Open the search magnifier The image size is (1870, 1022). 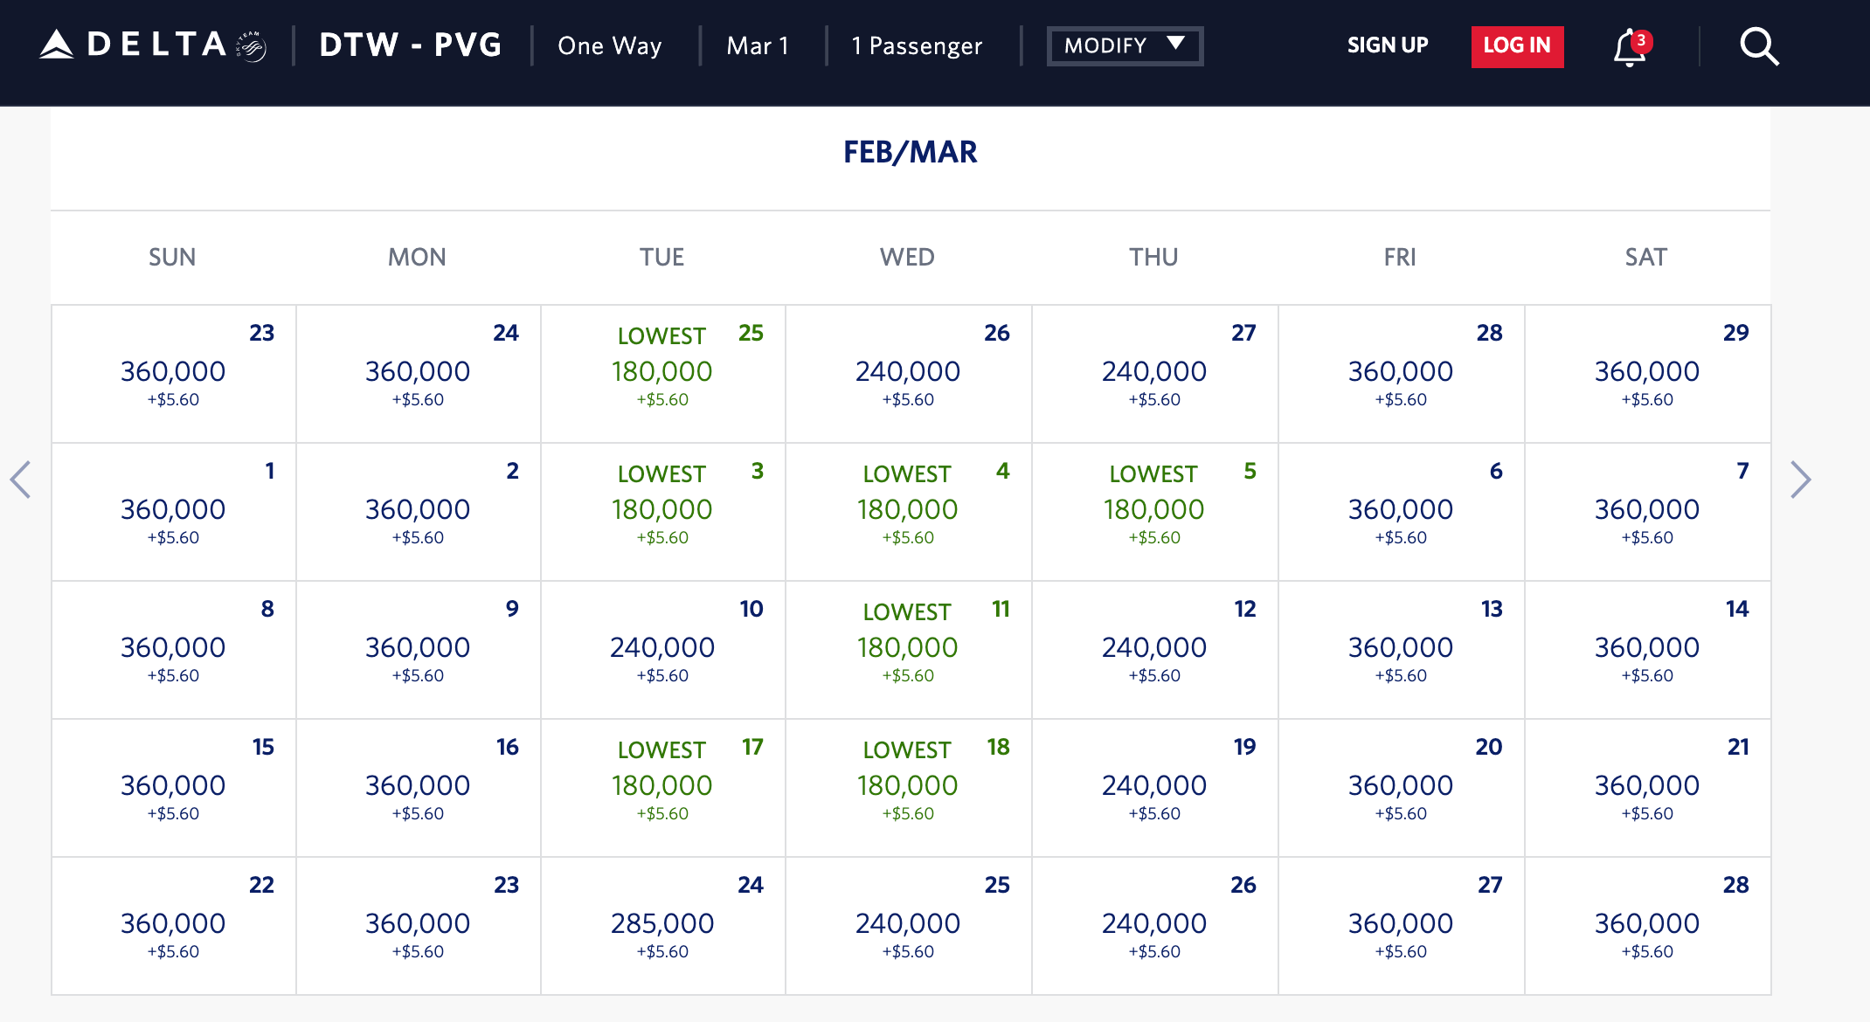click(x=1758, y=46)
